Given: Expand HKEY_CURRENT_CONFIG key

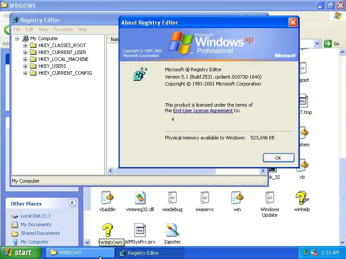Looking at the screenshot, I should (26, 73).
